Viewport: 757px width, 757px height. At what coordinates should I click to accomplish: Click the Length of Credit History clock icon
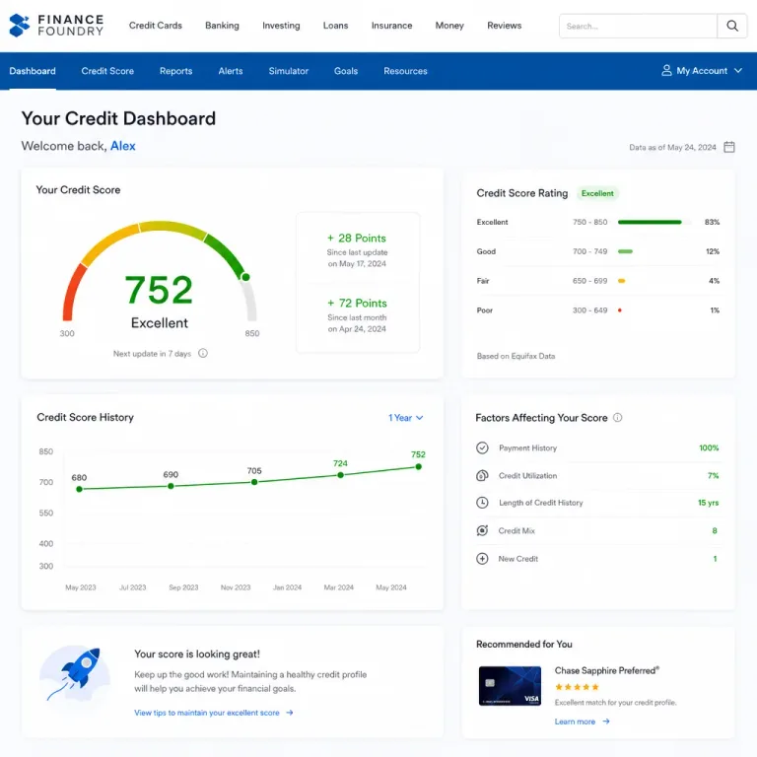(482, 503)
